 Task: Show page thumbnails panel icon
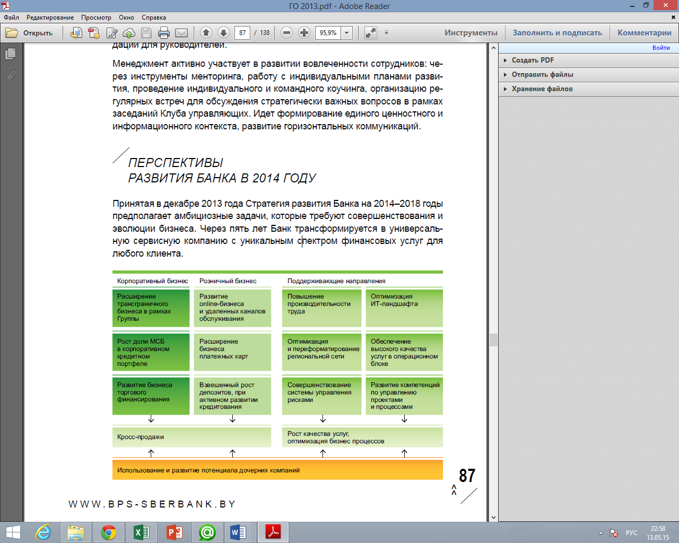coord(10,54)
